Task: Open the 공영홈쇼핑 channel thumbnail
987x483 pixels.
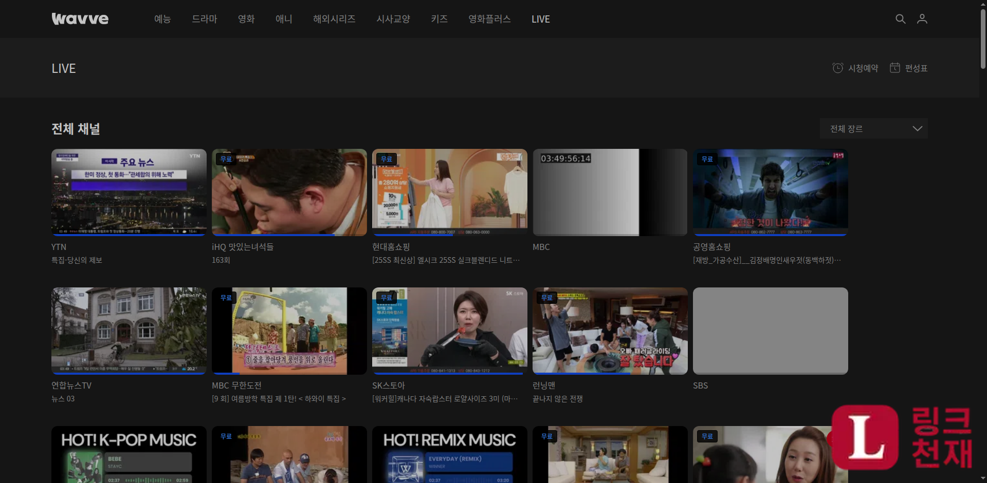Action: (x=771, y=192)
